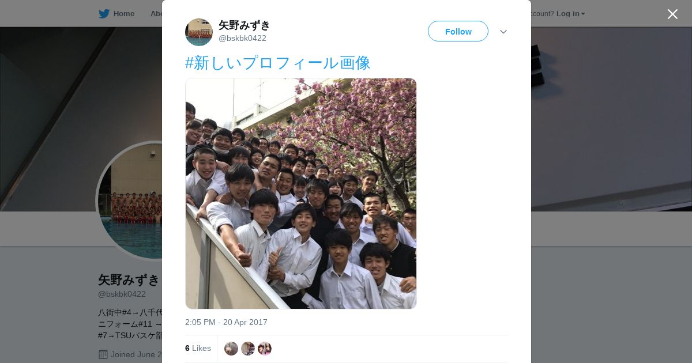692x363 pixels.
Task: Click the author name 矢野みずき in tweet
Action: [x=245, y=25]
